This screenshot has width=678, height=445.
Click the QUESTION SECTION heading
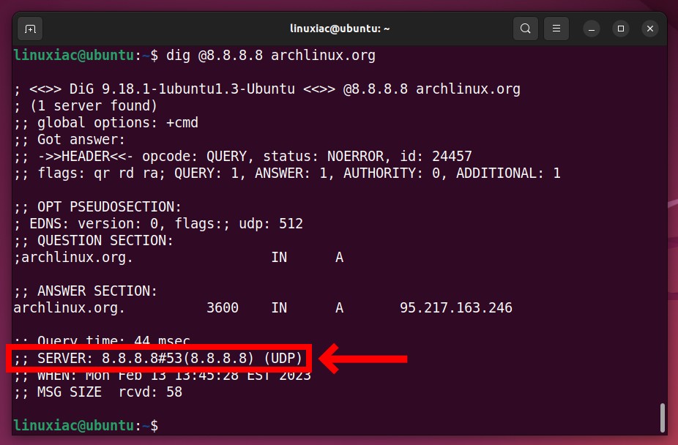tap(94, 240)
